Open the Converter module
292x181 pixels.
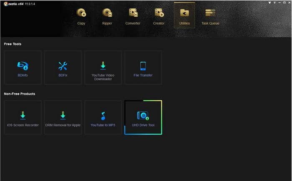(x=133, y=16)
